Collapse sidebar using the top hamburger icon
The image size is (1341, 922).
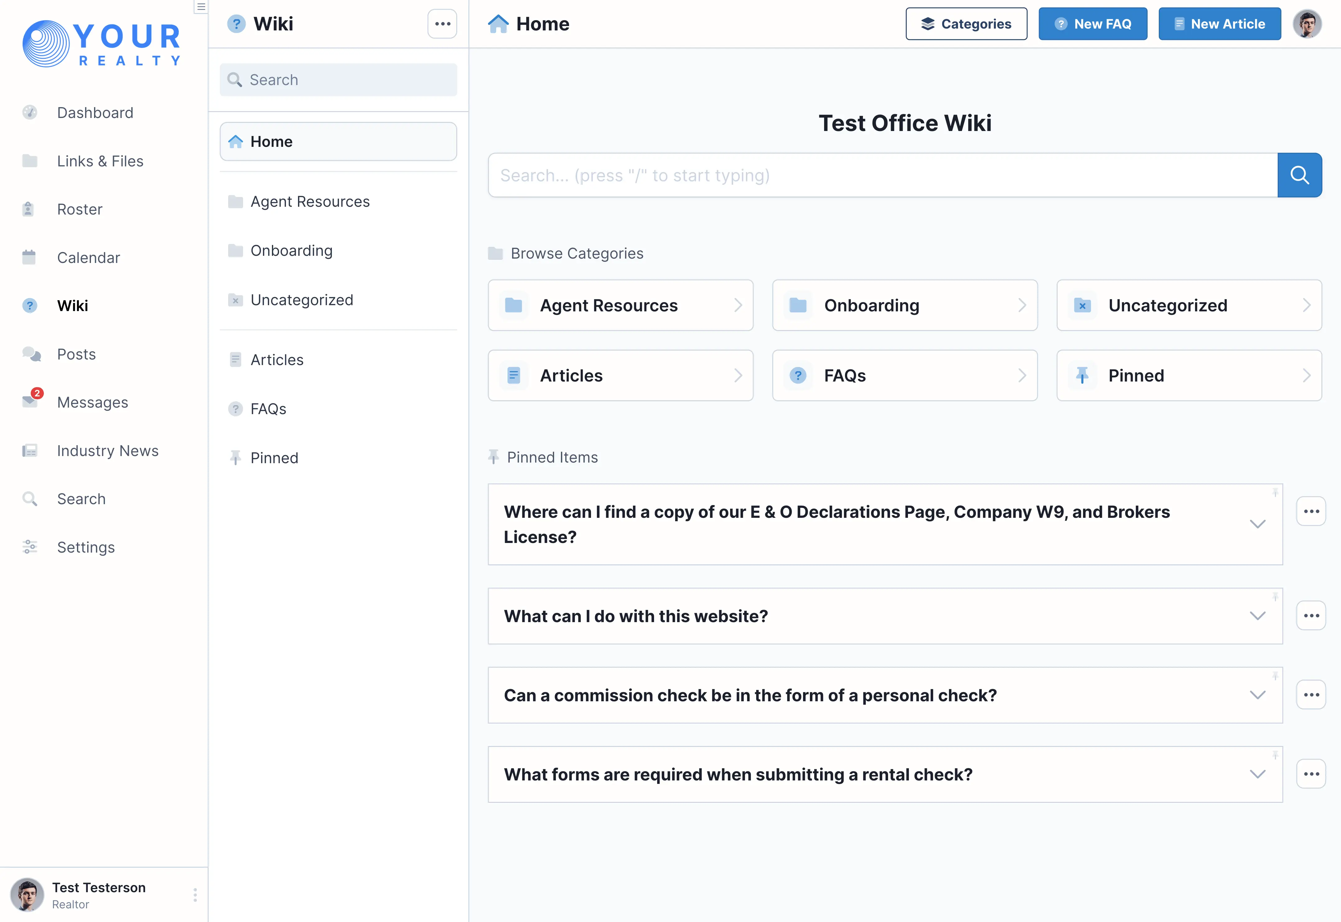point(201,7)
